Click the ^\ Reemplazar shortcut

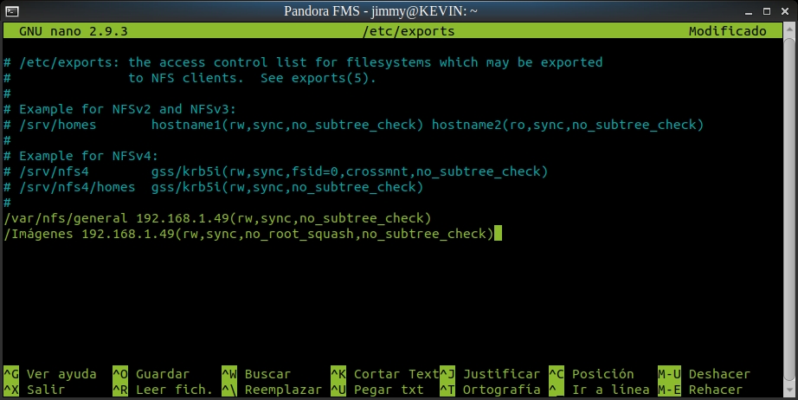click(x=263, y=390)
